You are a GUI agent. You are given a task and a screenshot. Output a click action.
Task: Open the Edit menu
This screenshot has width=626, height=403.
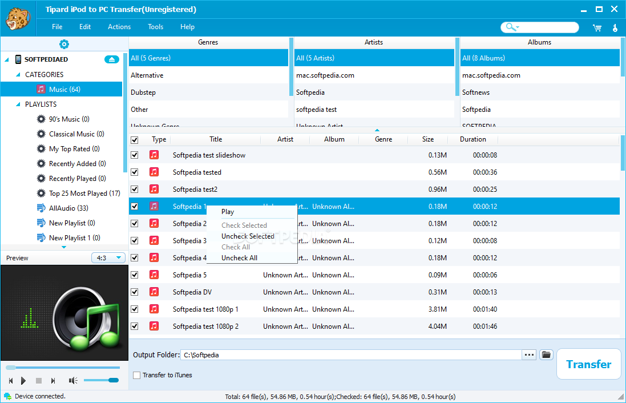85,27
